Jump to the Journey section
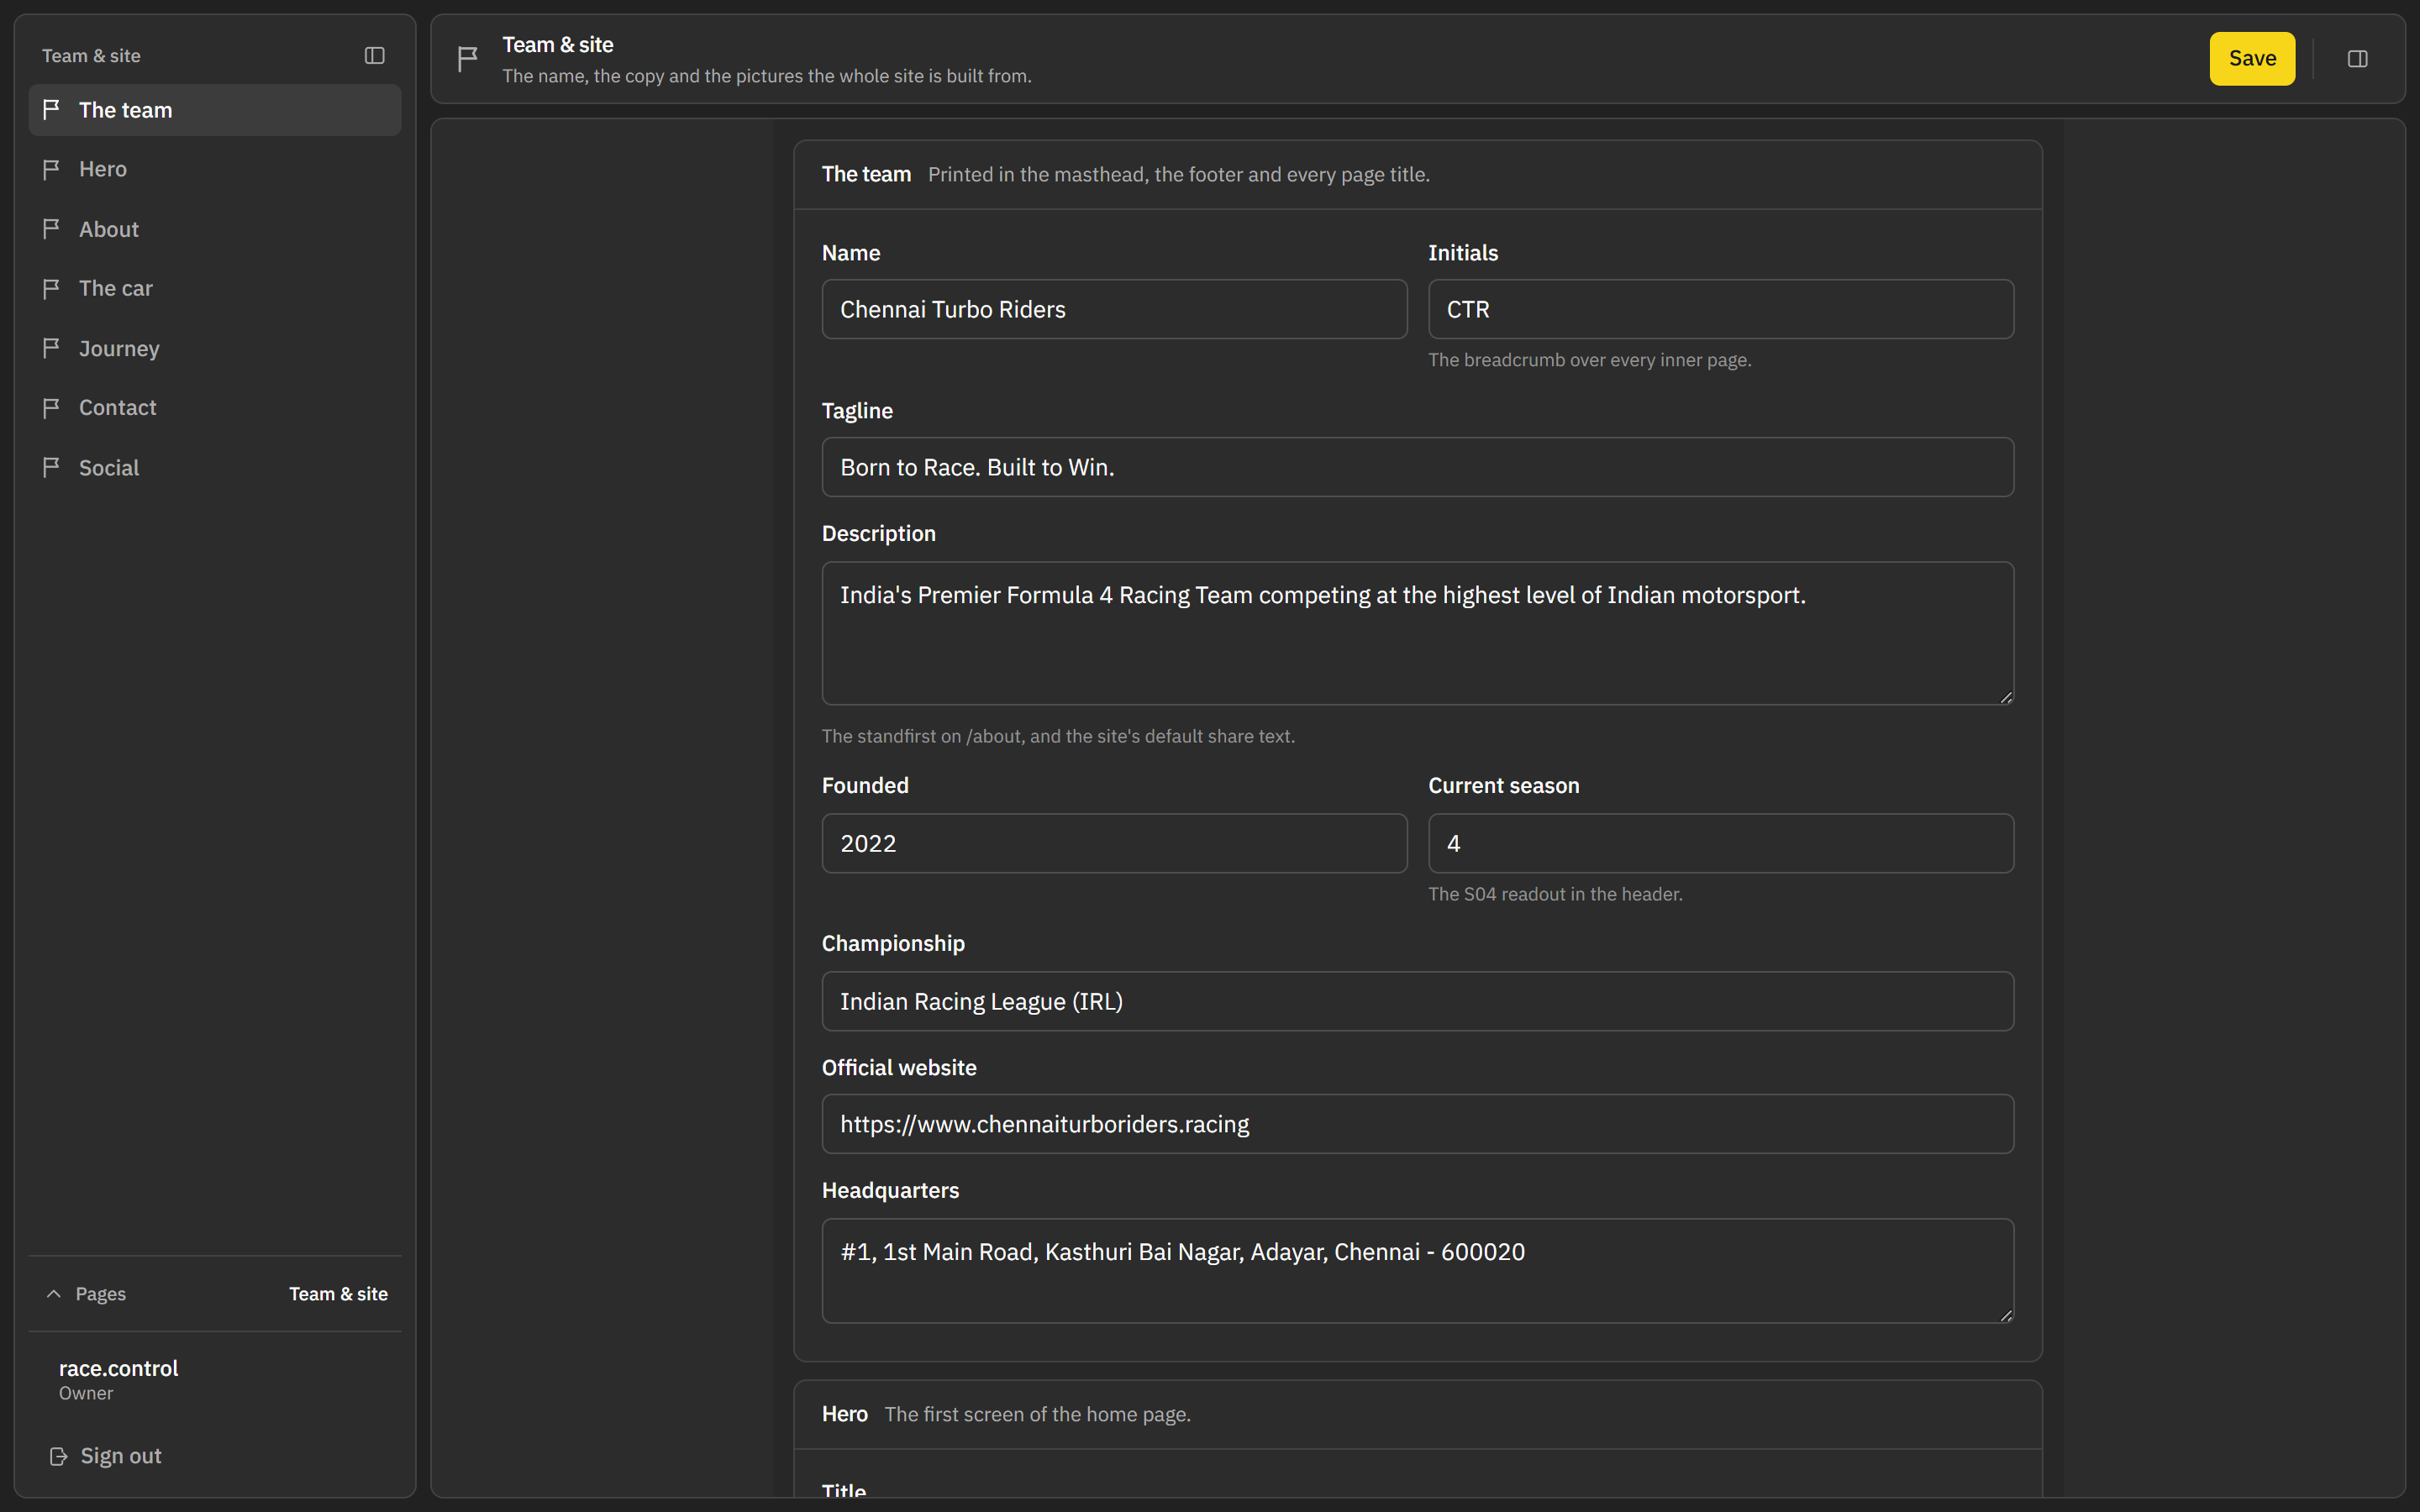The height and width of the screenshot is (1512, 2420). click(215, 348)
